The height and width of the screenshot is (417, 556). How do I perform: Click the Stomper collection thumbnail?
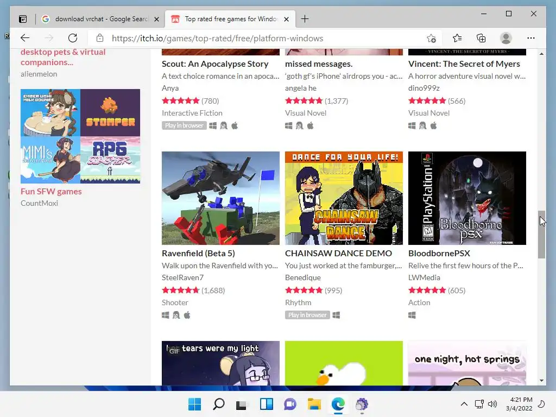(110, 112)
